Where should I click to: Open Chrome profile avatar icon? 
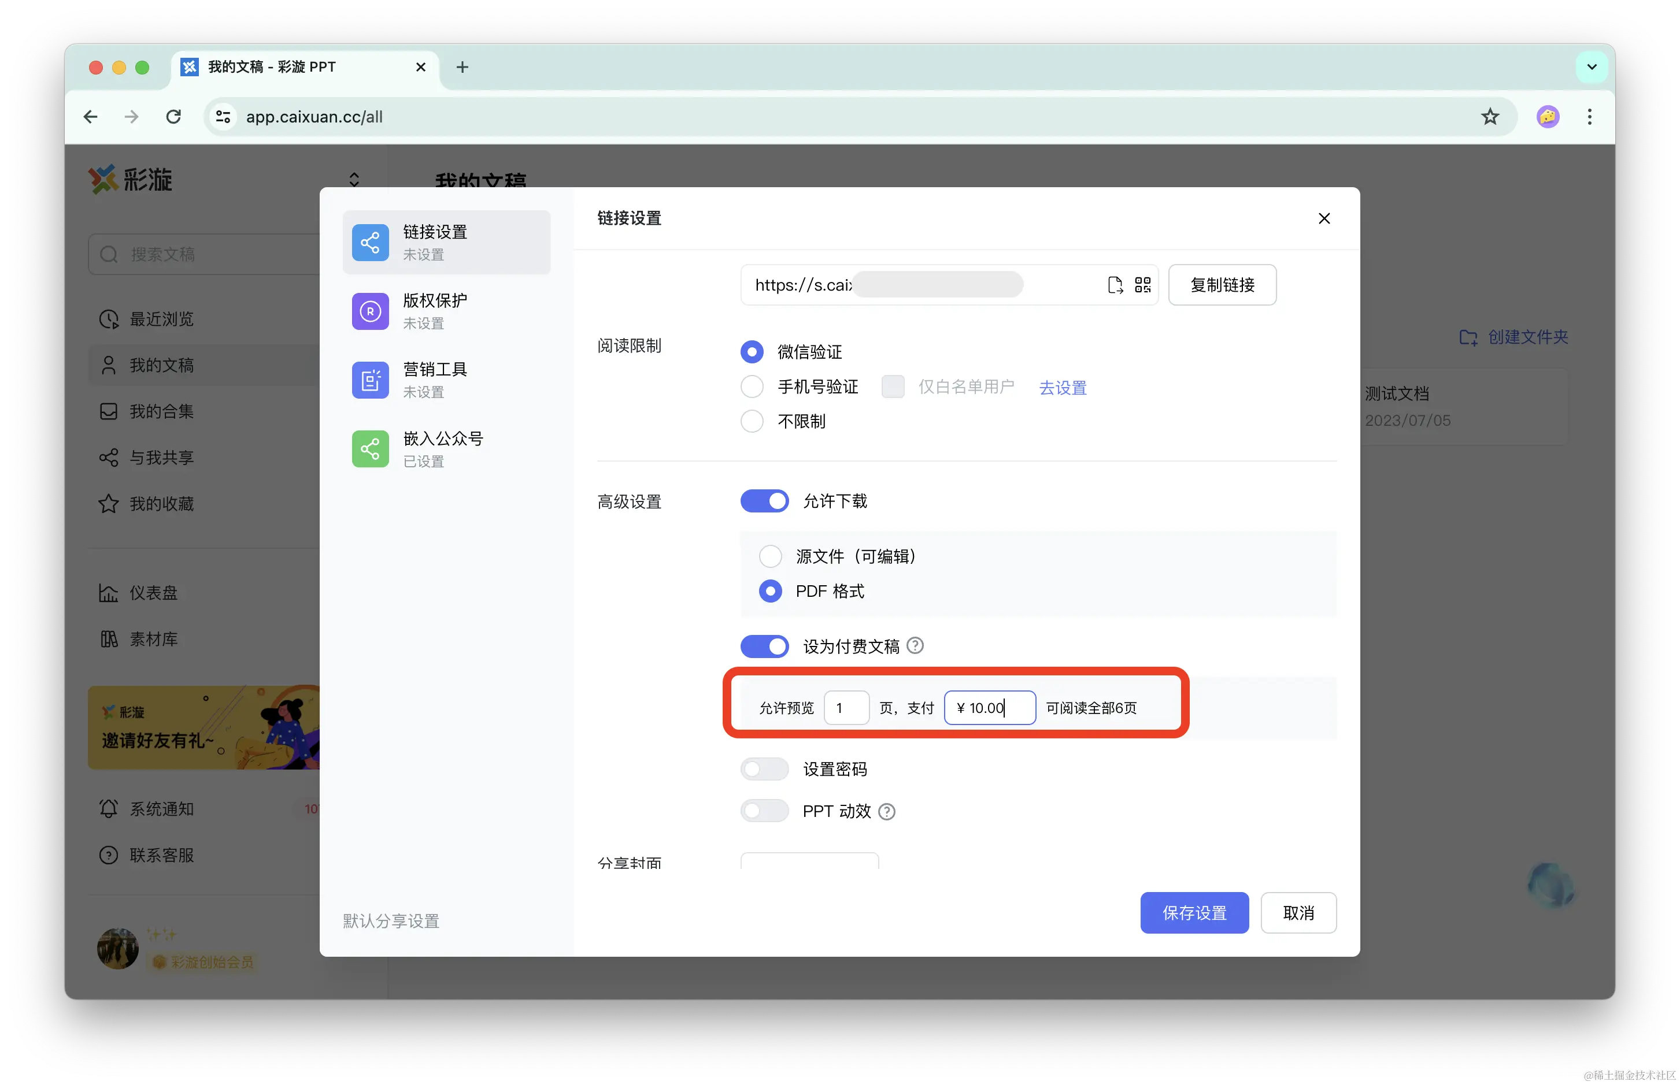(1548, 117)
